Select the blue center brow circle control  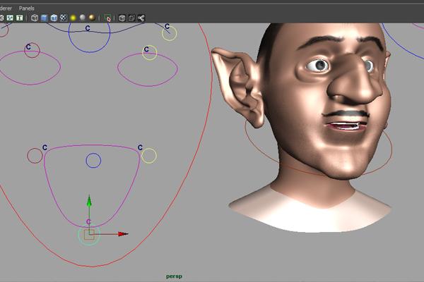click(x=89, y=34)
